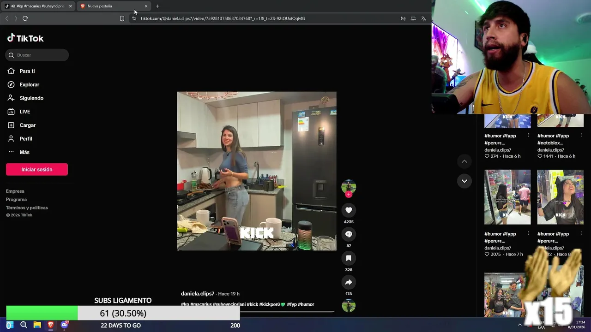Save video with bookmark icon
Image resolution: width=591 pixels, height=332 pixels.
tap(349, 258)
